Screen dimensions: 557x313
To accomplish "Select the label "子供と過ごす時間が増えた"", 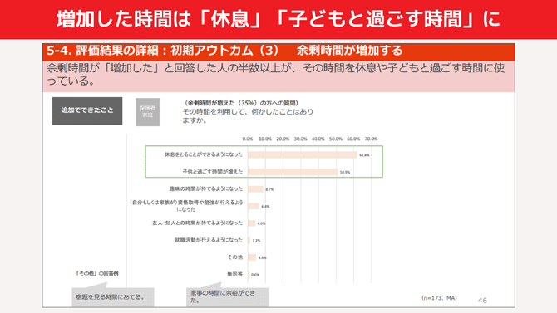I will coord(213,171).
